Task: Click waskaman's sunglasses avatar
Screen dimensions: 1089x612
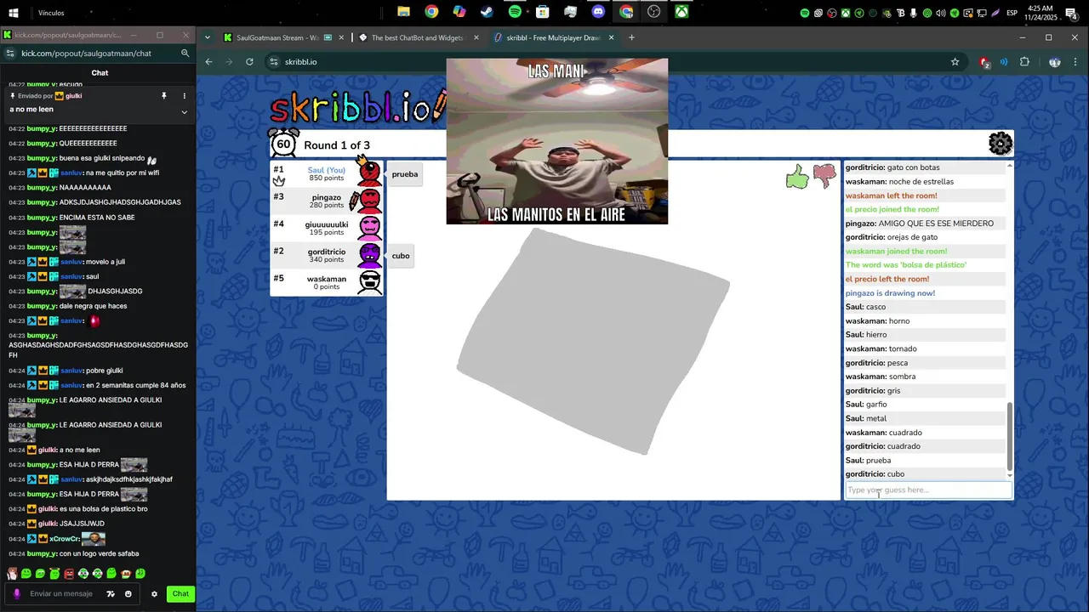Action: pos(369,282)
